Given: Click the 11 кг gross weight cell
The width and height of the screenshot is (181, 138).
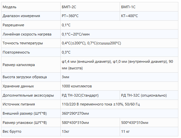Looking at the screenshot, I should coord(149,131).
